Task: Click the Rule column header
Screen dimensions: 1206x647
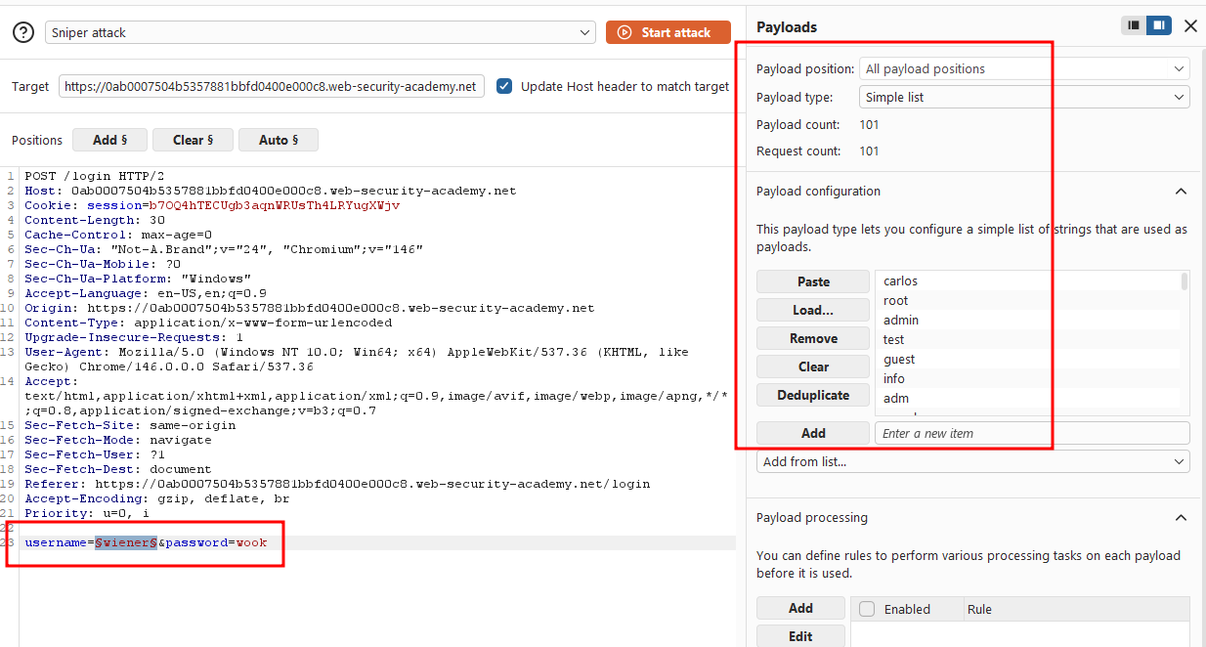Action: pyautogui.click(x=979, y=609)
